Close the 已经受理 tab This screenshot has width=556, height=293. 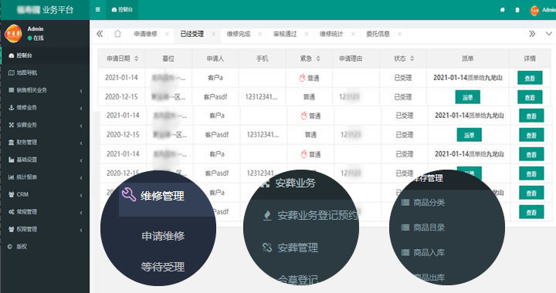tap(213, 34)
